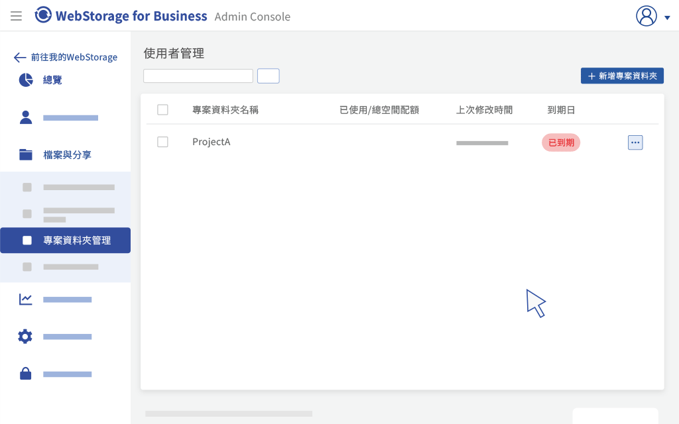This screenshot has height=424, width=679.
Task: Click the search input field
Action: 198,76
